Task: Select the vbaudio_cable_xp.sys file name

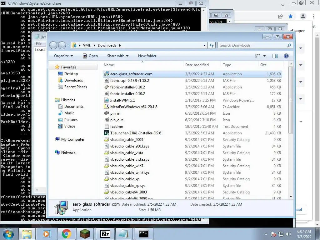Action: (x=128, y=186)
